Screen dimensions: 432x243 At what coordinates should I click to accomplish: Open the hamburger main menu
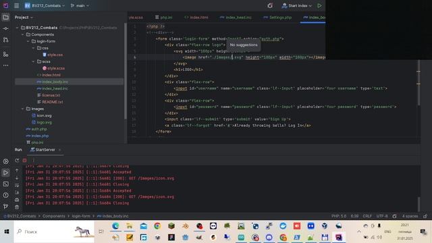[16, 5]
